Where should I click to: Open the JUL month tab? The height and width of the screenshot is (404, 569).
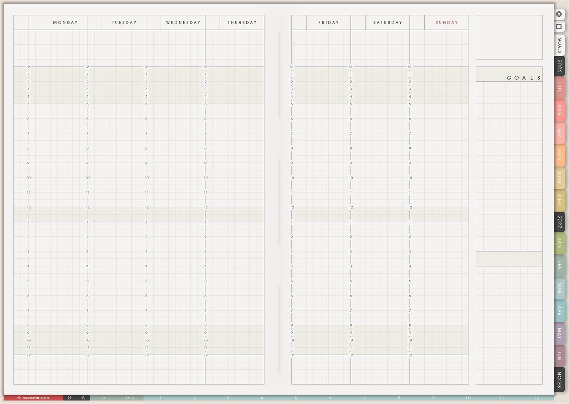[560, 87]
